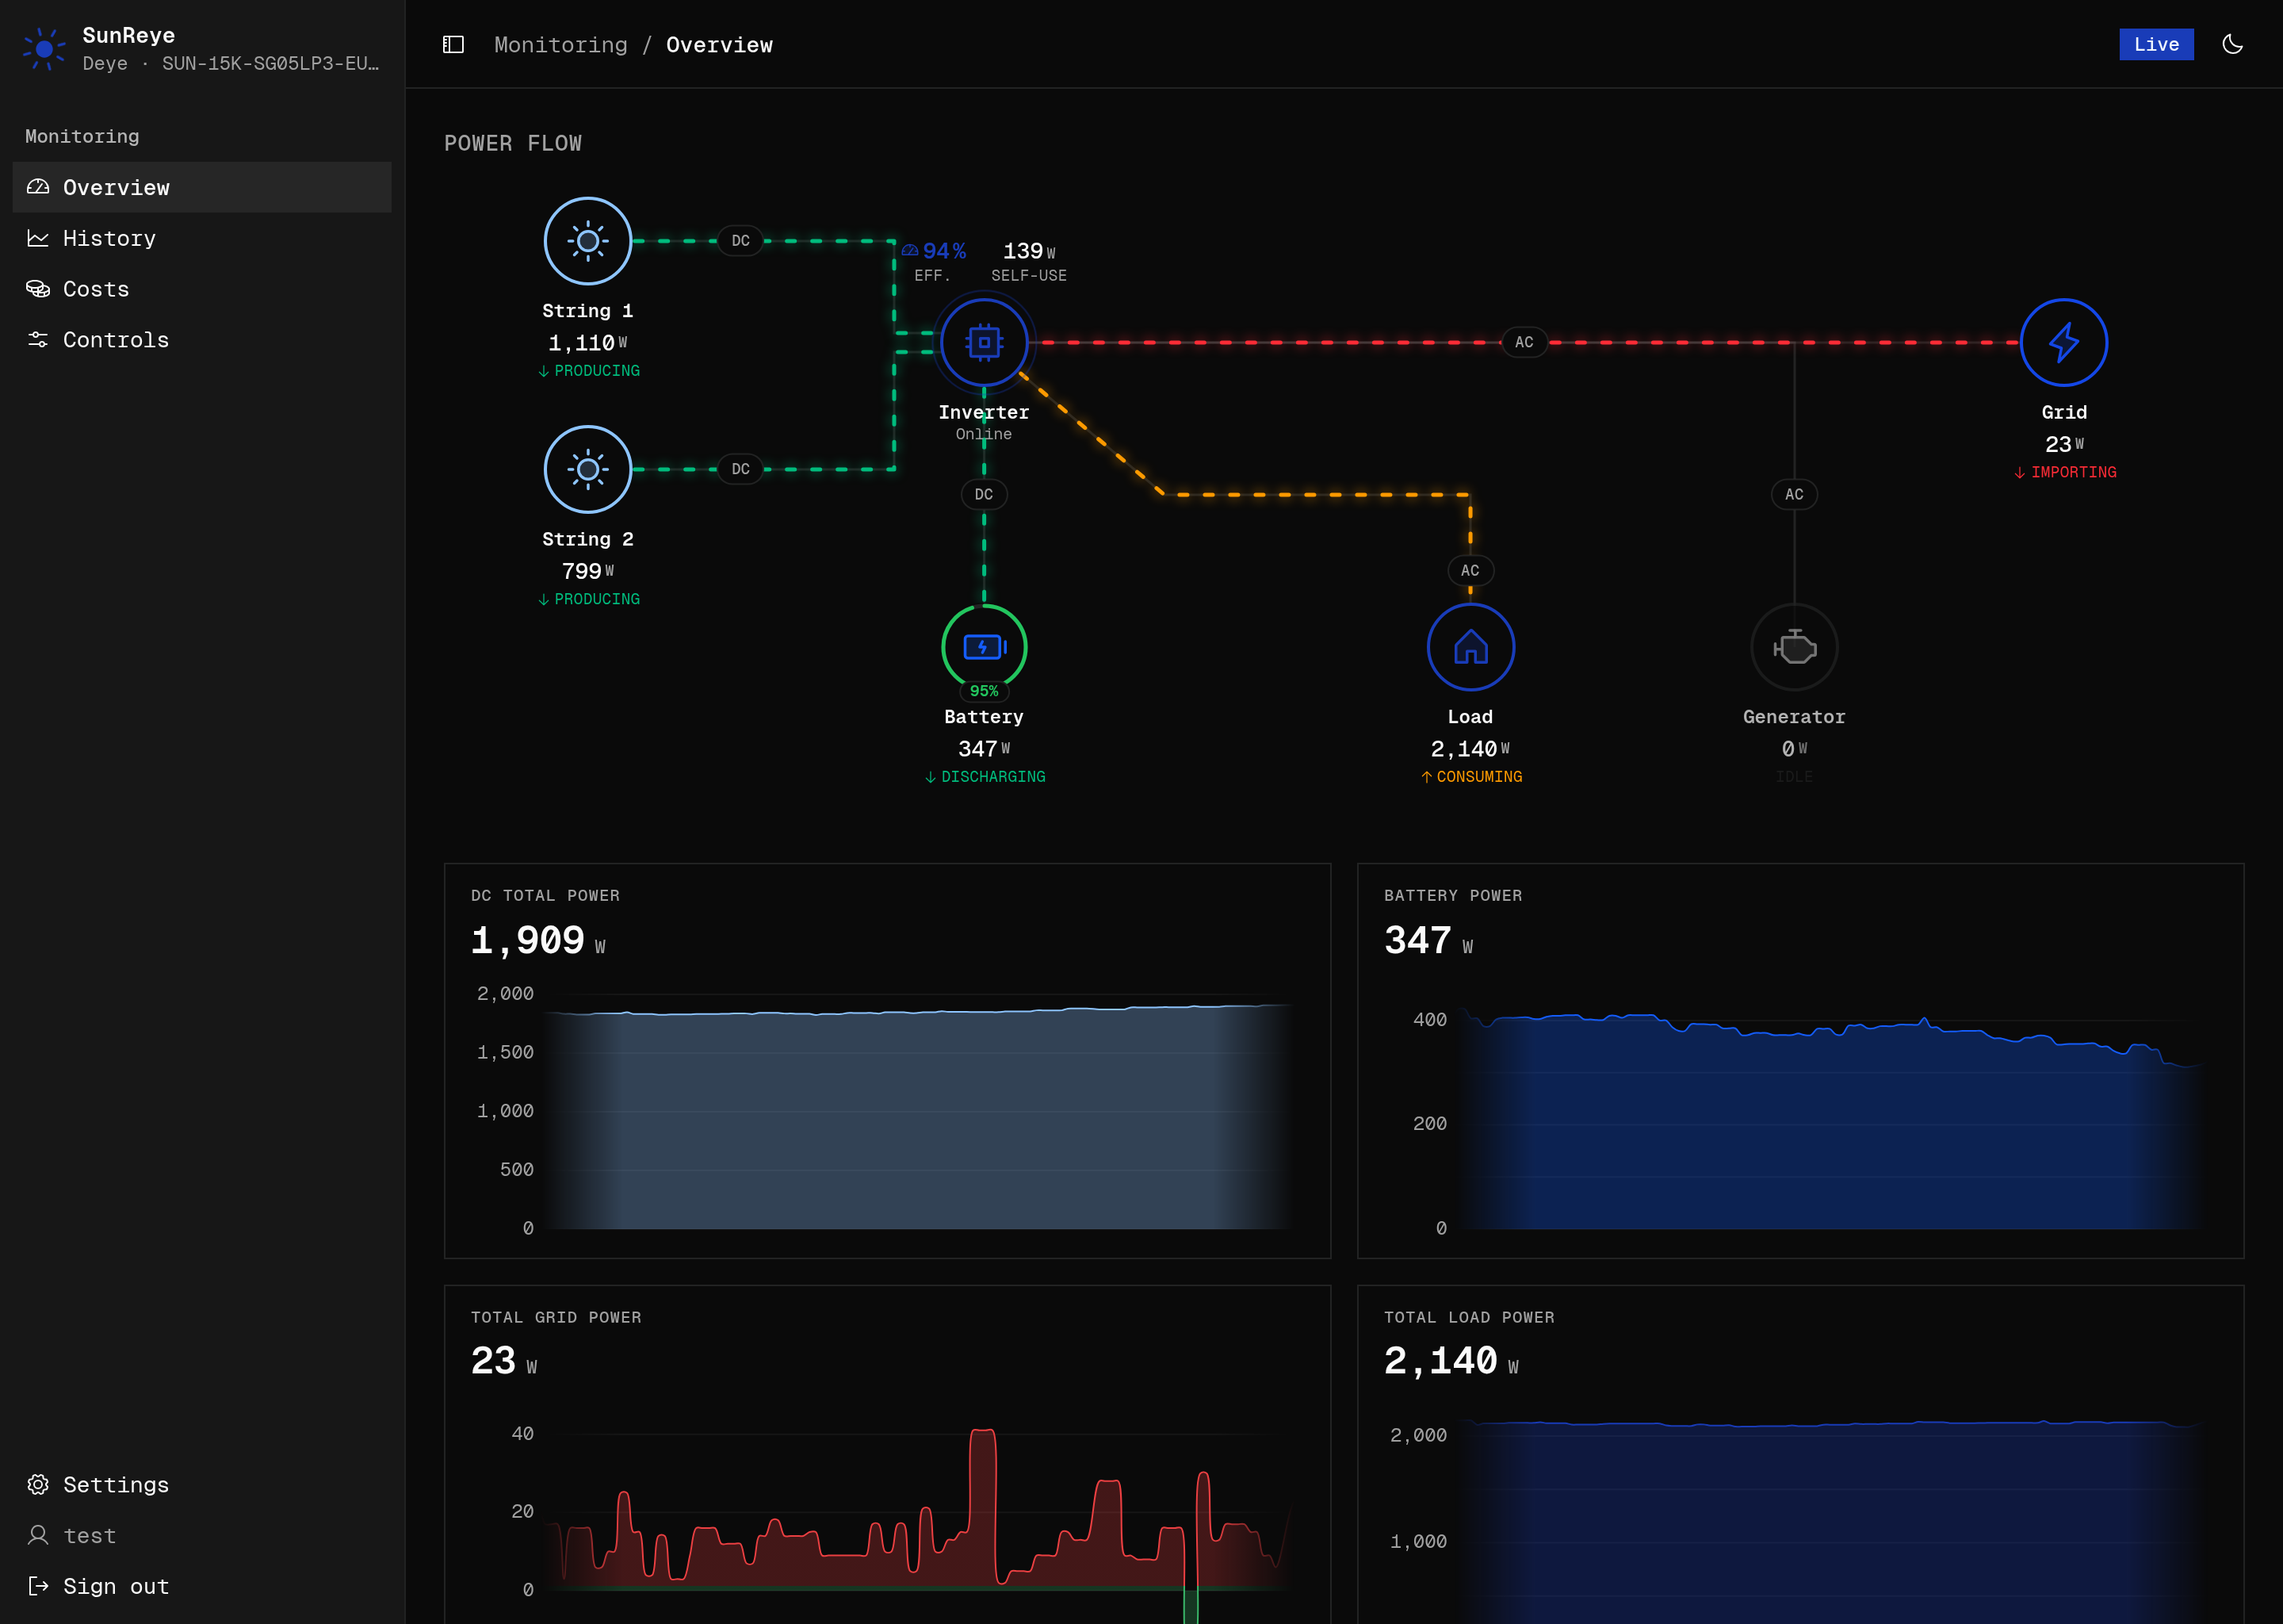
Task: Click the efficiency gauge icon beside 94%
Action: click(x=909, y=251)
